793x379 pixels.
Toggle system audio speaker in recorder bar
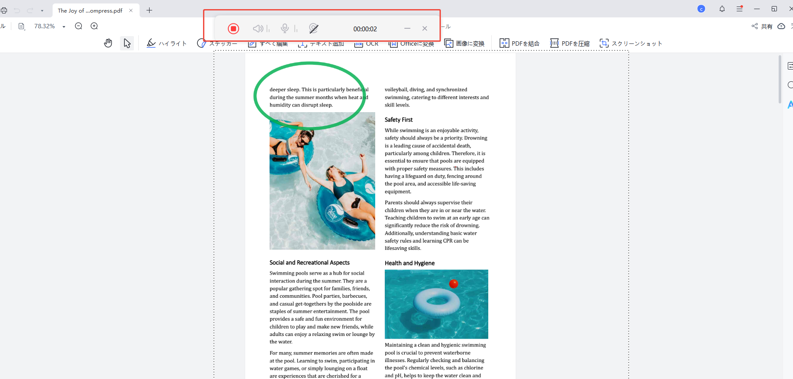coord(258,29)
